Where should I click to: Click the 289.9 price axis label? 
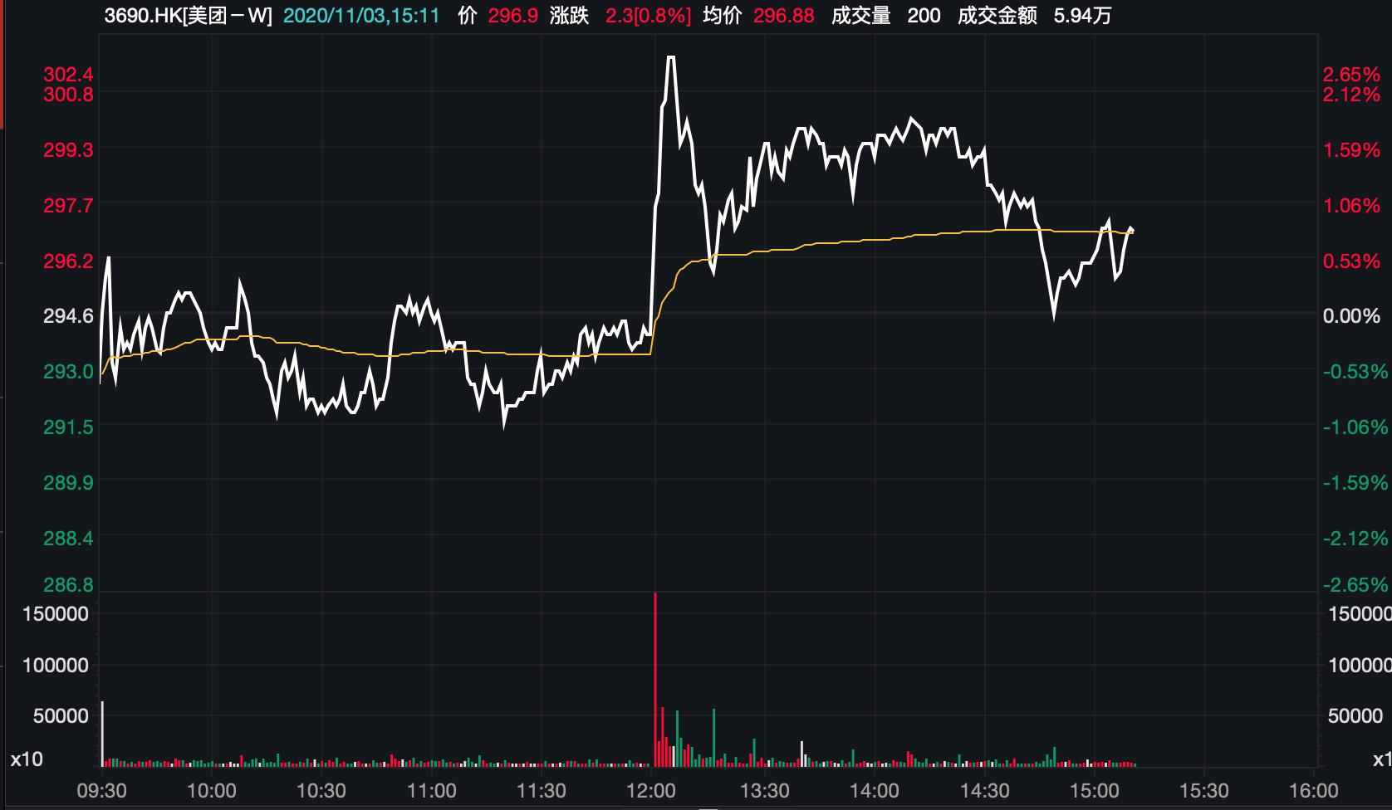(68, 482)
